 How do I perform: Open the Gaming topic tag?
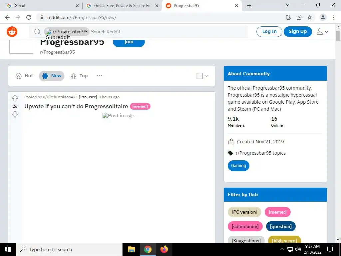point(238,166)
